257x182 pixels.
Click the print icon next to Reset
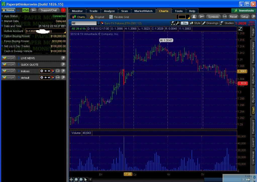click(225, 17)
